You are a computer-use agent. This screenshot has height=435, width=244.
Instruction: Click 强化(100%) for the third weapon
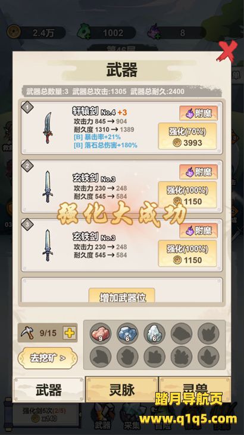[x=187, y=254]
